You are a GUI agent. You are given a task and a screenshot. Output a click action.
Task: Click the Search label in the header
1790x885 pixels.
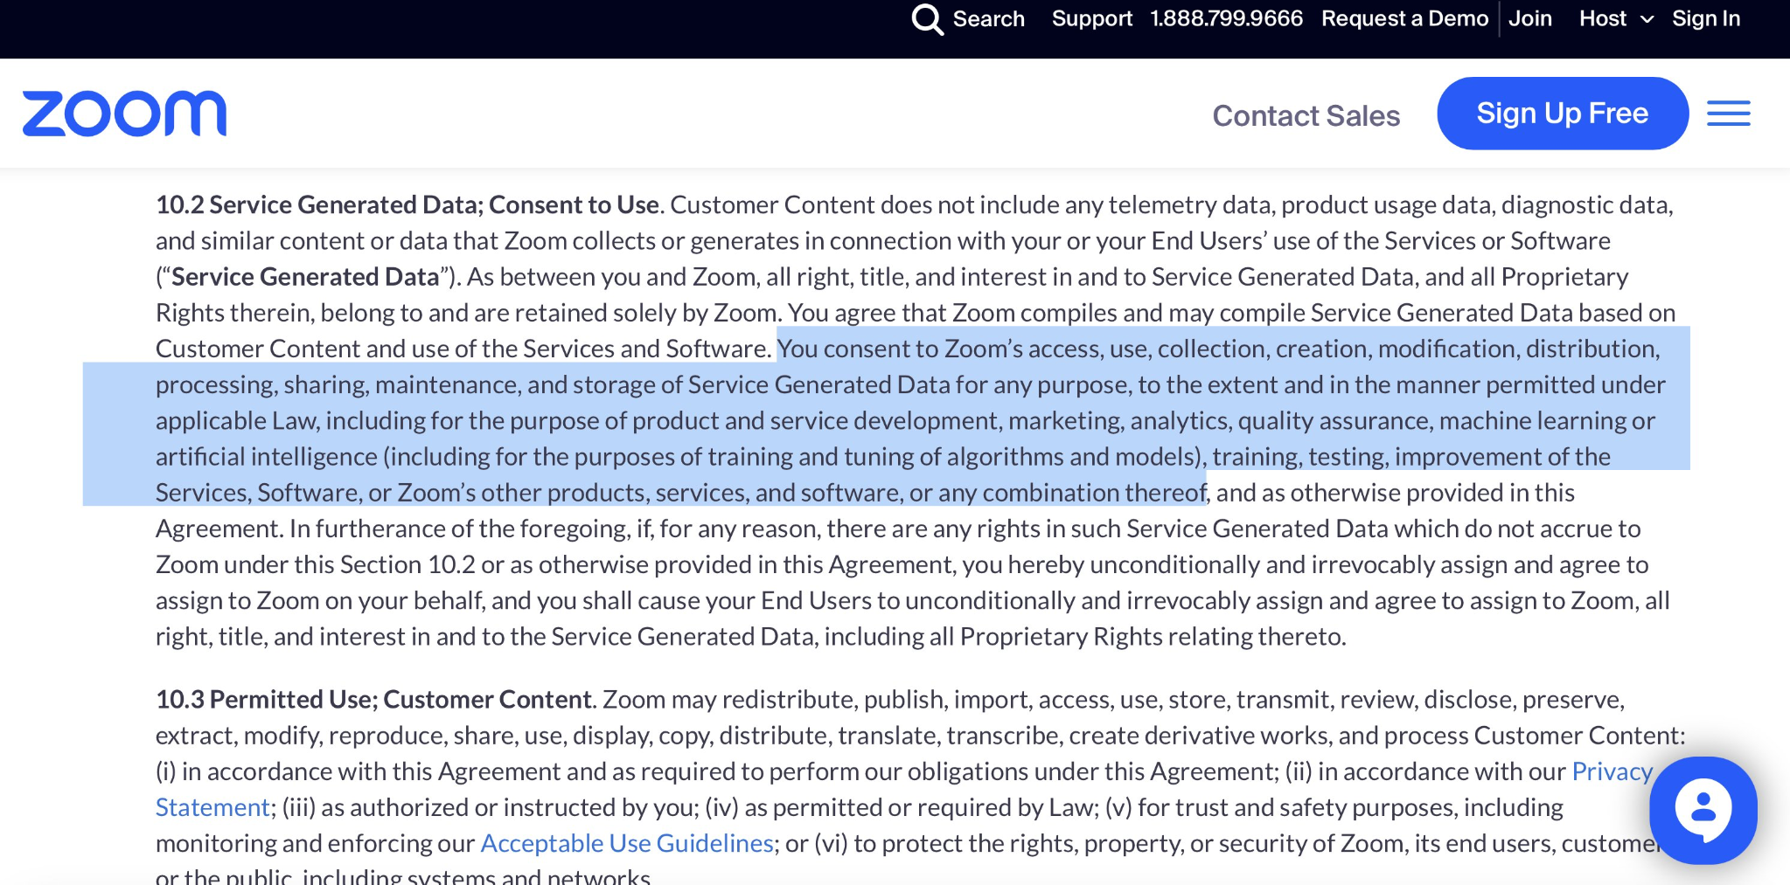tap(988, 18)
